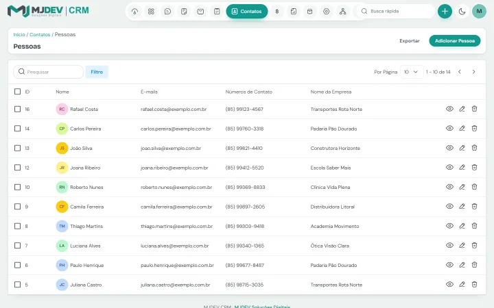
Task: Open the notes page icon in navbar
Action: [x=184, y=12]
